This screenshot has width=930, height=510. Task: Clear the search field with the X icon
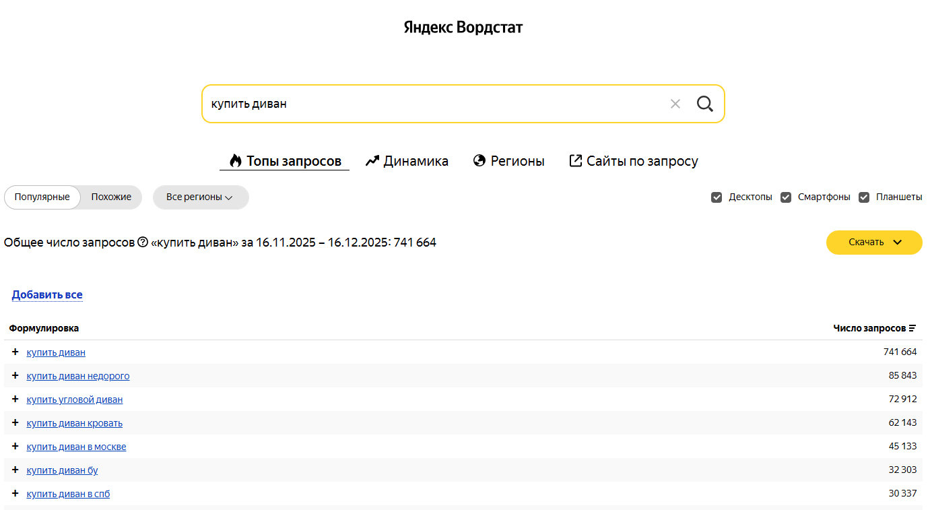675,104
